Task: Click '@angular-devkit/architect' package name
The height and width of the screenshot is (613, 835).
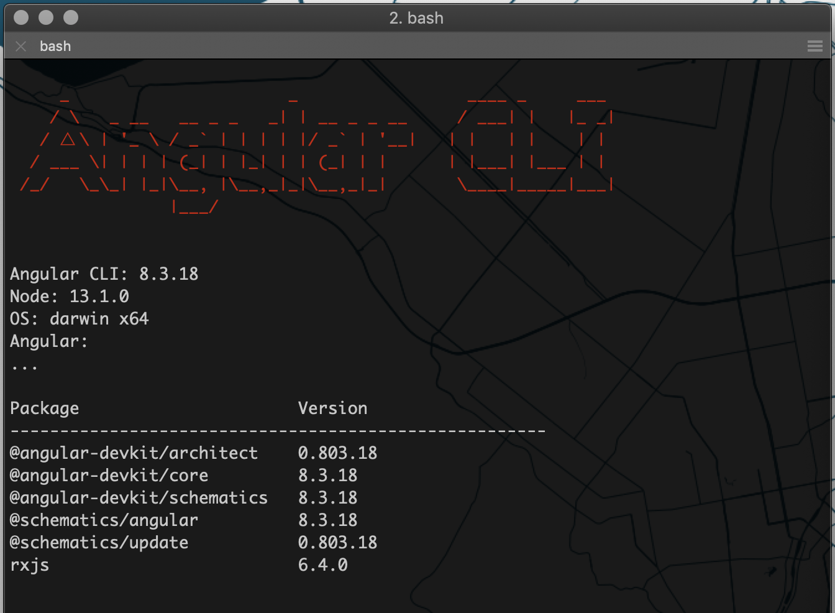Action: 134,453
